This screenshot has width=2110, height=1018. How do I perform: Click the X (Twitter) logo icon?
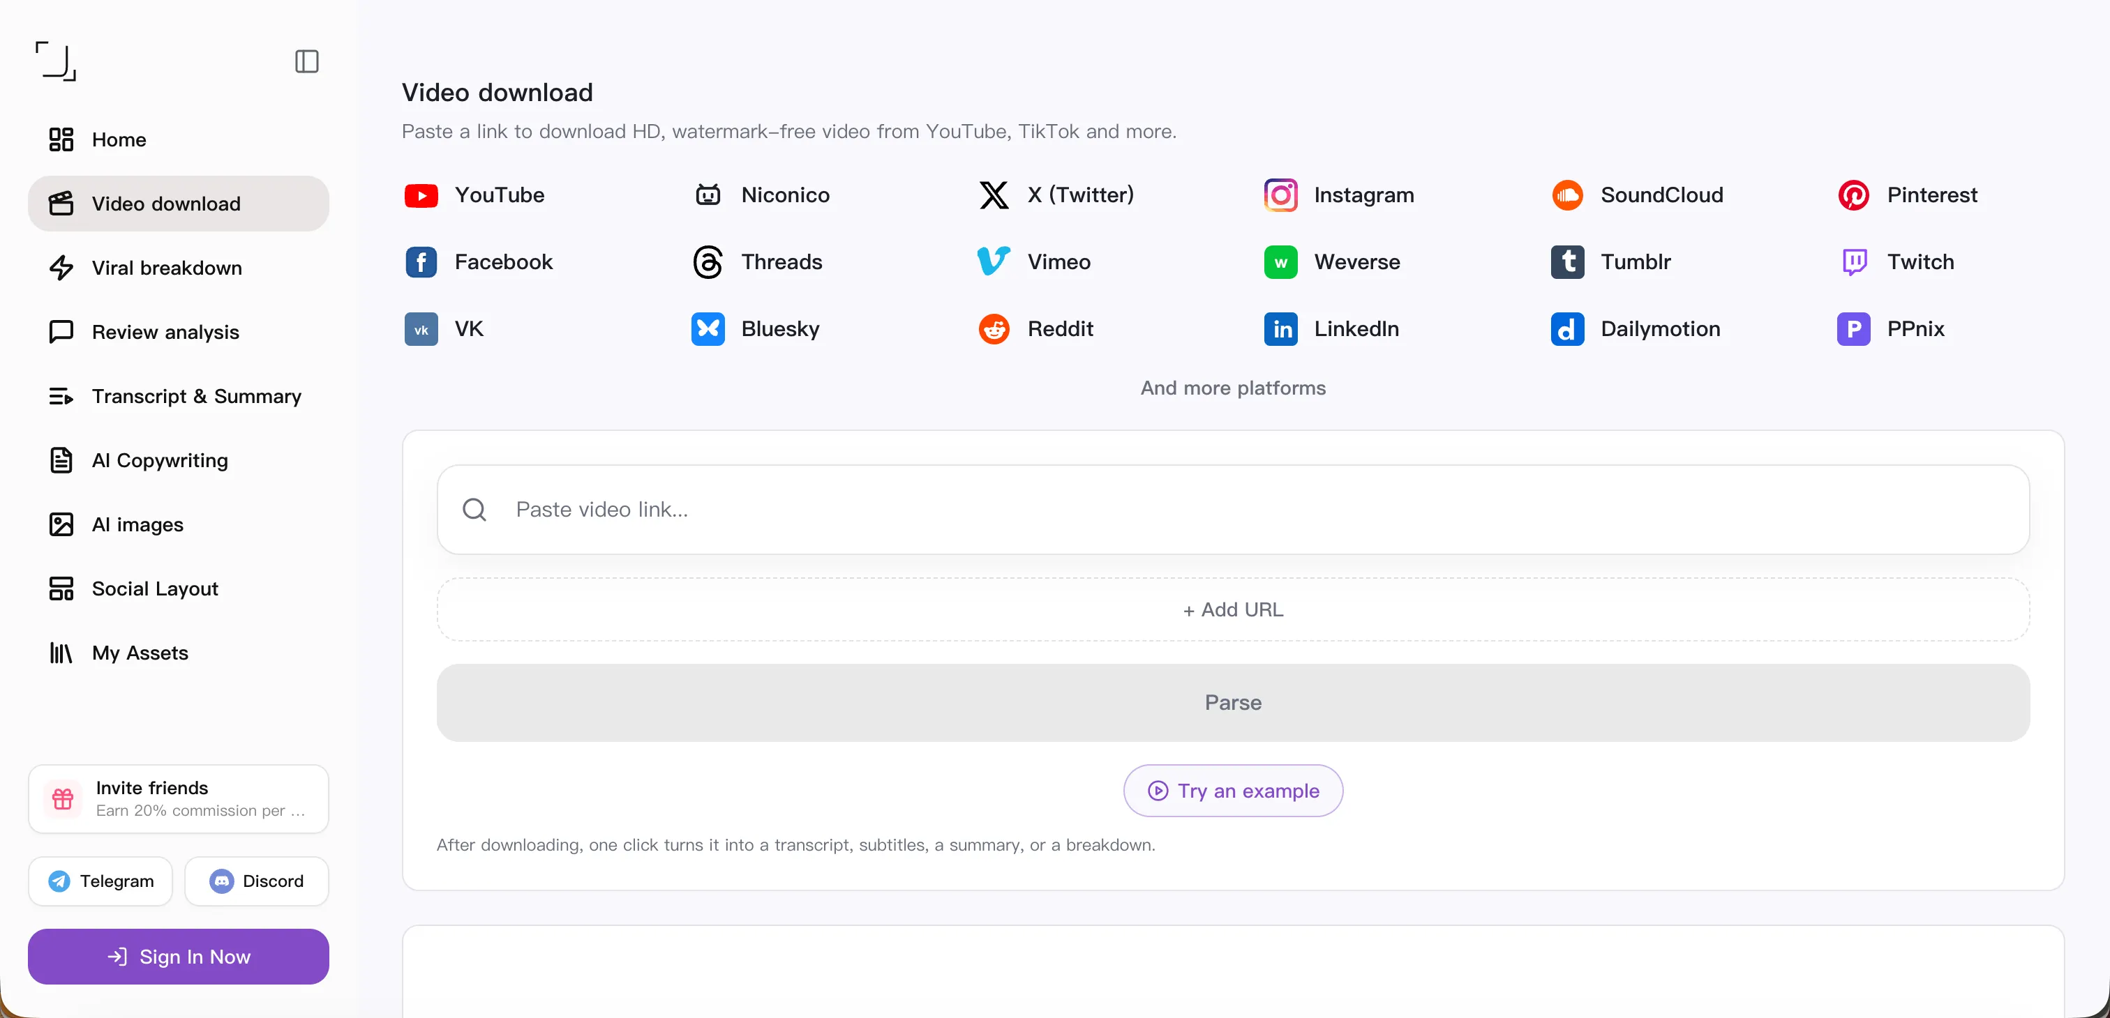(x=994, y=195)
